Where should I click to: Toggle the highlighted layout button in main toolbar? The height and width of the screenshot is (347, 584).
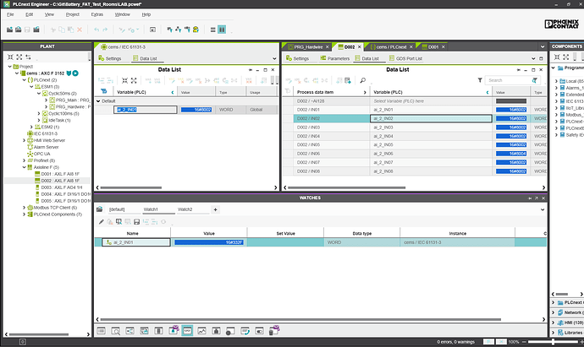pyautogui.click(x=221, y=30)
